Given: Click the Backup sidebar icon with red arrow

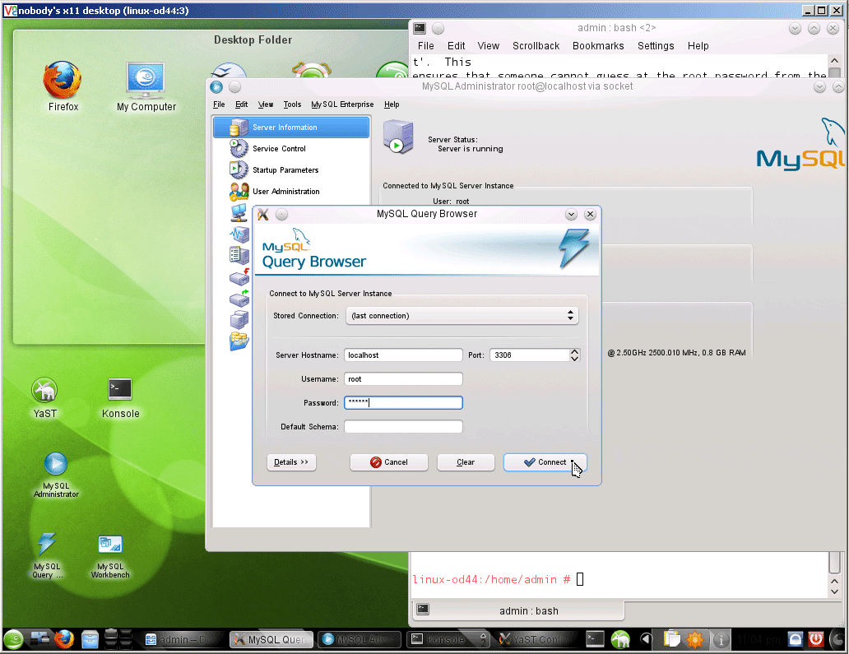Looking at the screenshot, I should tap(239, 277).
